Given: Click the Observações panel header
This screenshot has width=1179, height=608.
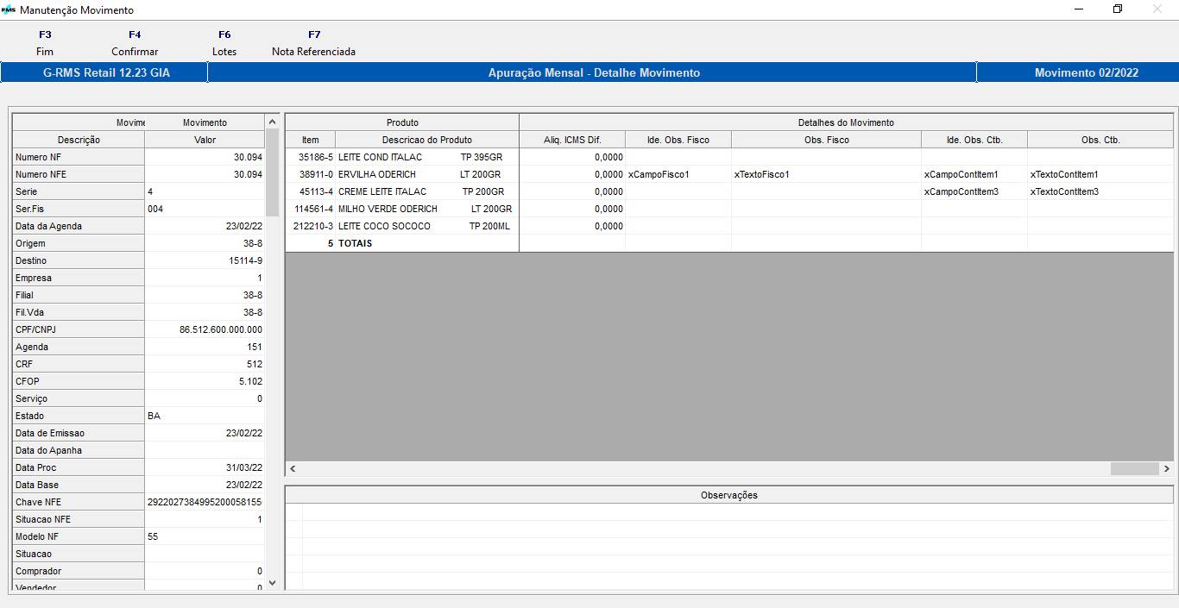Looking at the screenshot, I should pyautogui.click(x=729, y=495).
